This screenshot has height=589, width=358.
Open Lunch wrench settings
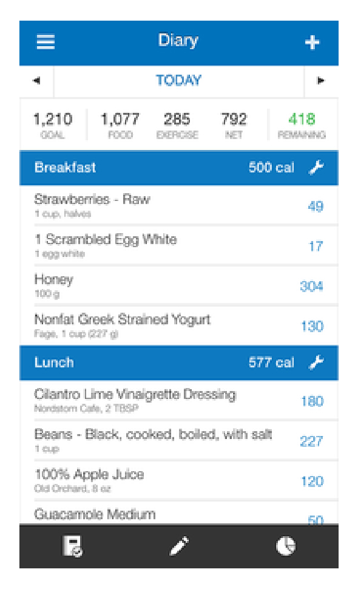tap(316, 363)
